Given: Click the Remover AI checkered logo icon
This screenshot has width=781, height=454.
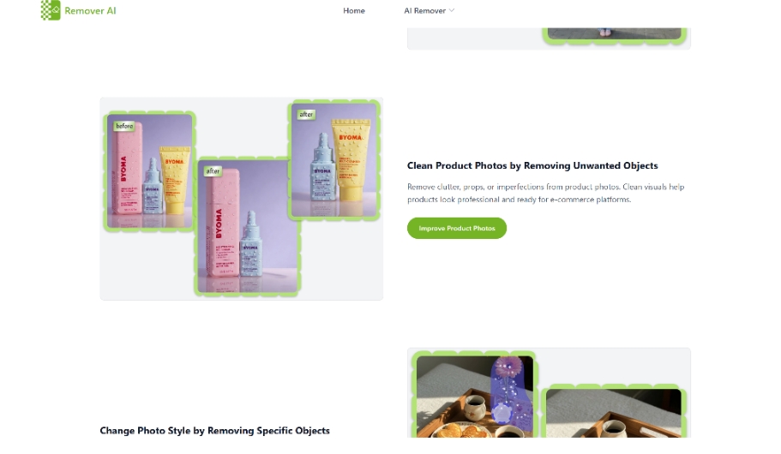Looking at the screenshot, I should 51,10.
